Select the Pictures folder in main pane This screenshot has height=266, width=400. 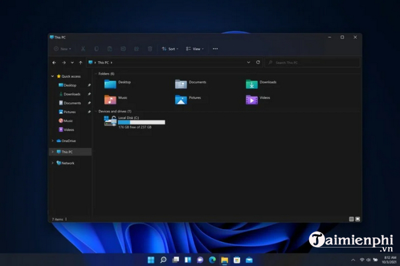[188, 100]
